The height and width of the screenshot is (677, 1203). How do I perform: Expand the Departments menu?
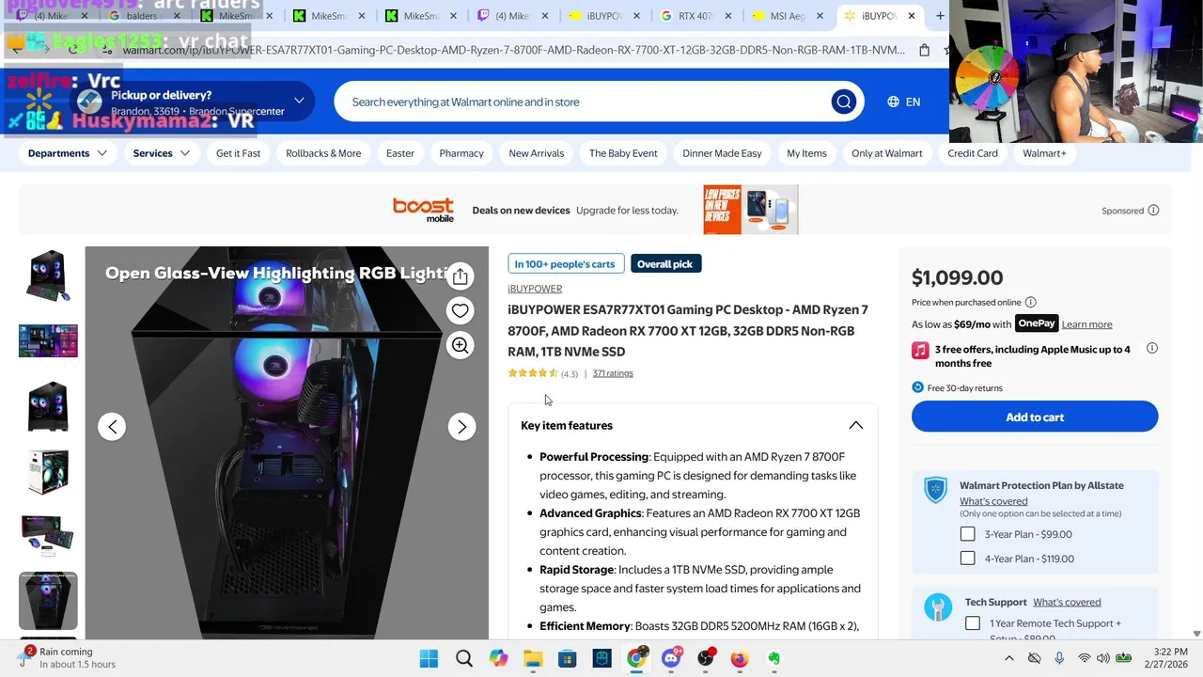point(67,153)
